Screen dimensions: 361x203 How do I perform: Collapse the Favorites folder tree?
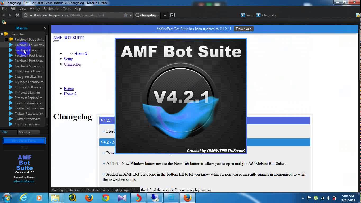2,34
